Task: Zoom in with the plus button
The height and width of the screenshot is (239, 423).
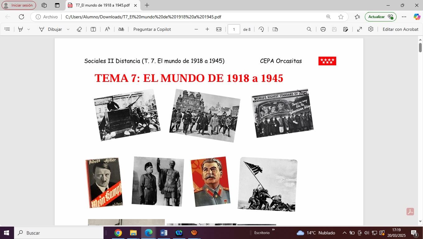Action: pos(207,29)
